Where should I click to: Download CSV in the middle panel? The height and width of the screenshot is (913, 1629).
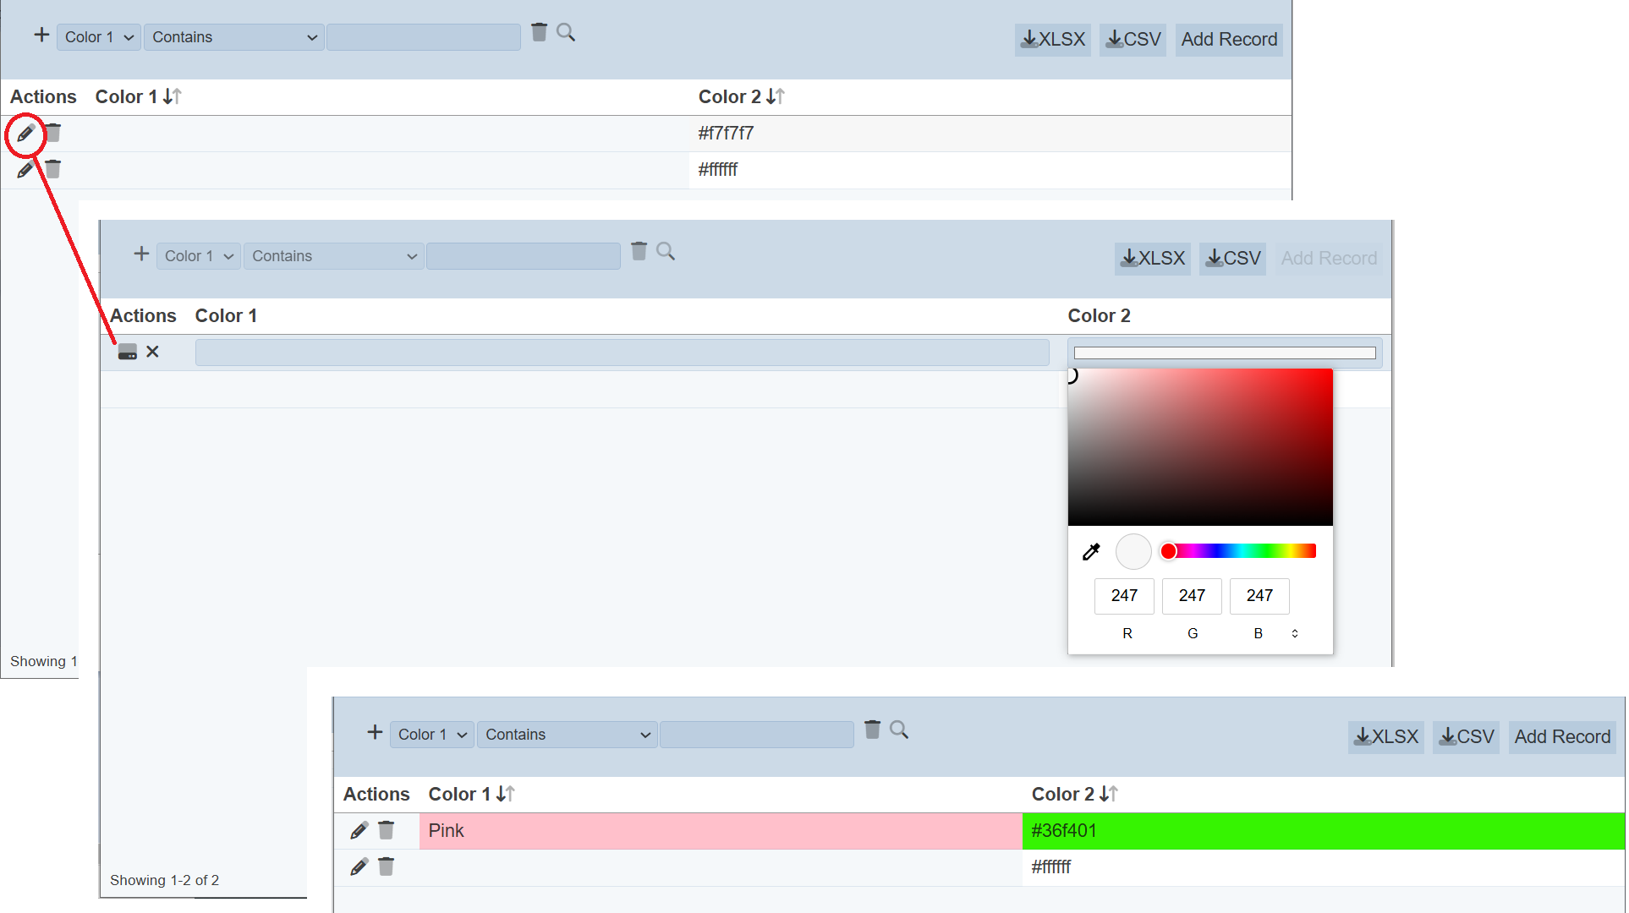coord(1232,259)
